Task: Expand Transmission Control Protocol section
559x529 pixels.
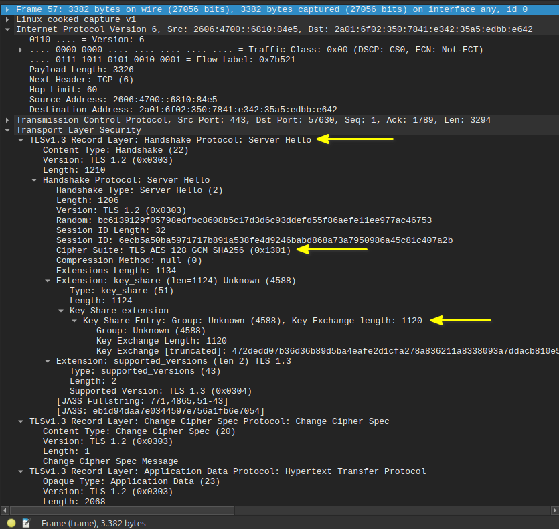Action: 7,120
